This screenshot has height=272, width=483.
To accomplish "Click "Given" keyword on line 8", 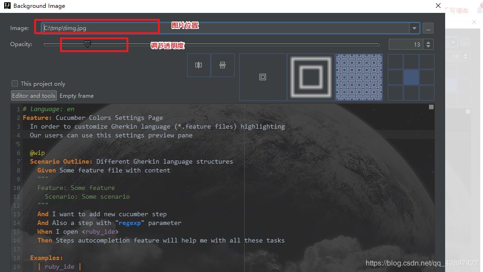I will [x=47, y=171].
